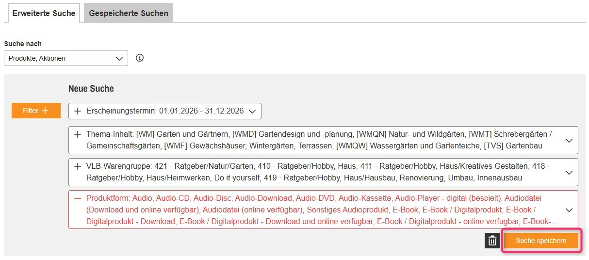This screenshot has height=260, width=589.
Task: Select the Erweiterte Suche tab
Action: click(44, 13)
